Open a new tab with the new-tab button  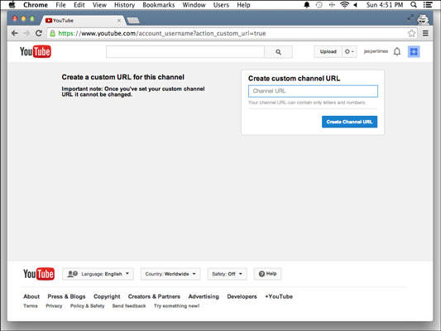[133, 20]
